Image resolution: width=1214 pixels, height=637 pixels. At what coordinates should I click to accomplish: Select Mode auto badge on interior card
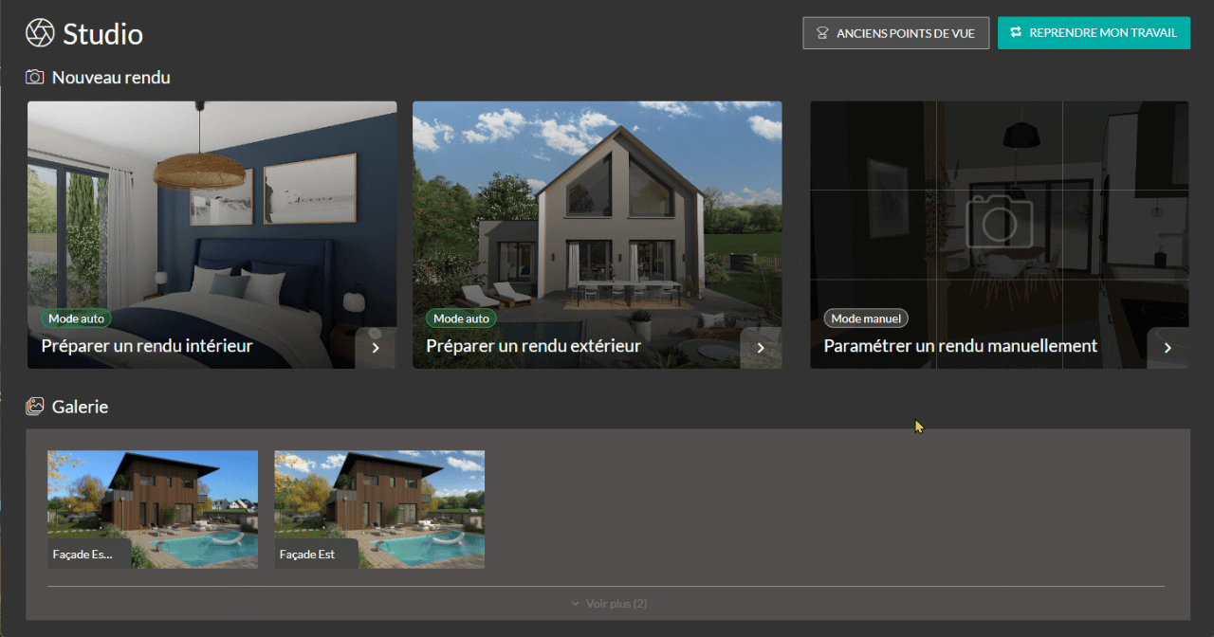76,318
